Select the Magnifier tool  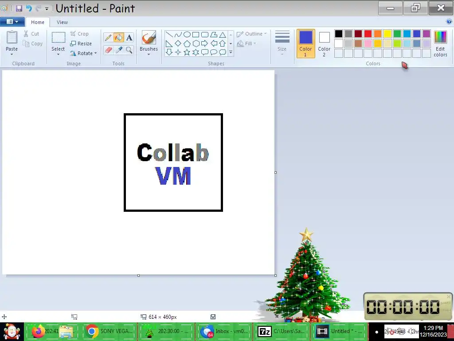coord(129,50)
